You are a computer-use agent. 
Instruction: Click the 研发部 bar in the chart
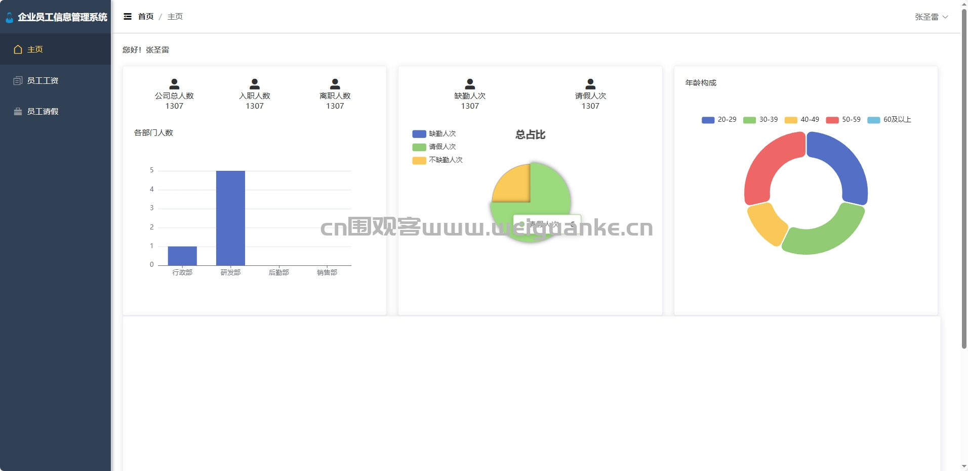coord(230,218)
